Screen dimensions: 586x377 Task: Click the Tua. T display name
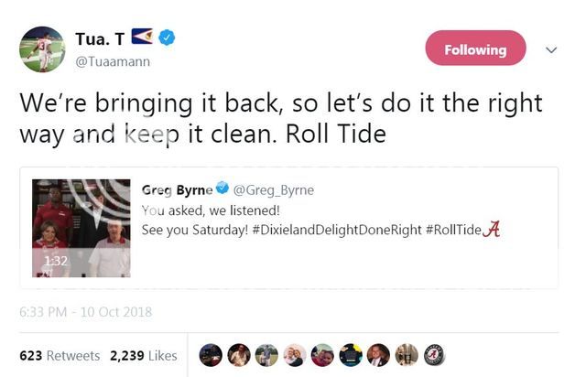tap(99, 38)
